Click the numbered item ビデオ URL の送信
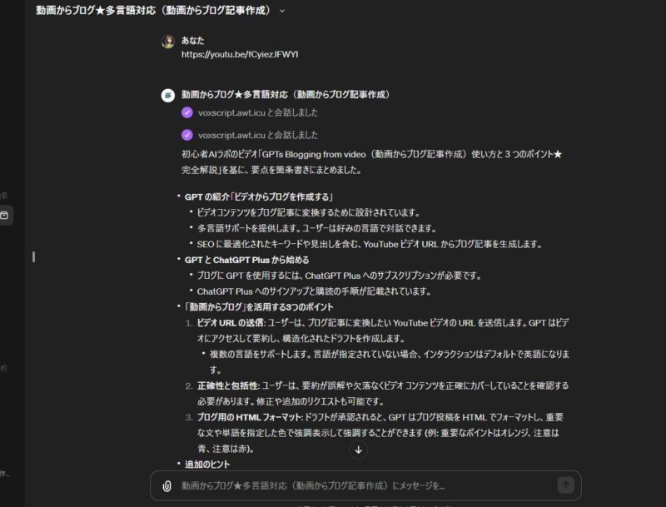 tap(383, 331)
